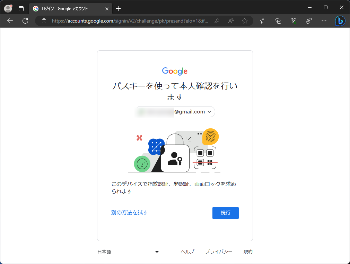Add this page to favorites
Screen dimensions: 350x264
(245, 21)
